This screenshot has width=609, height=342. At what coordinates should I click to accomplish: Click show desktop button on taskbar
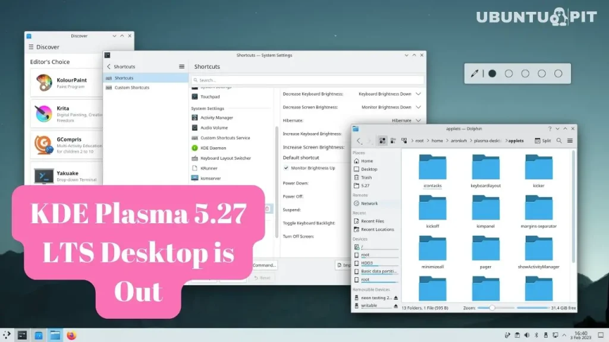click(601, 335)
